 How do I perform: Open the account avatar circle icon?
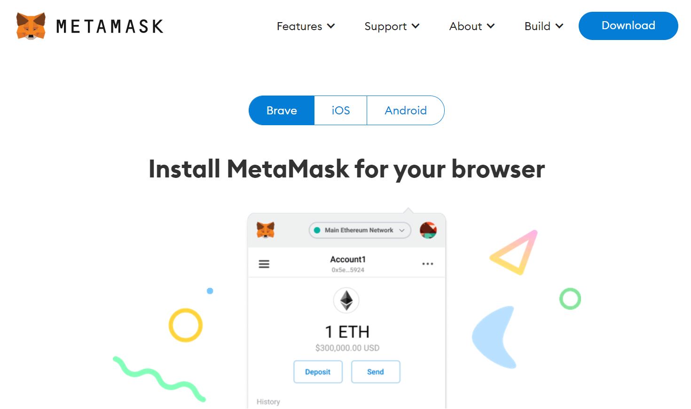point(428,230)
